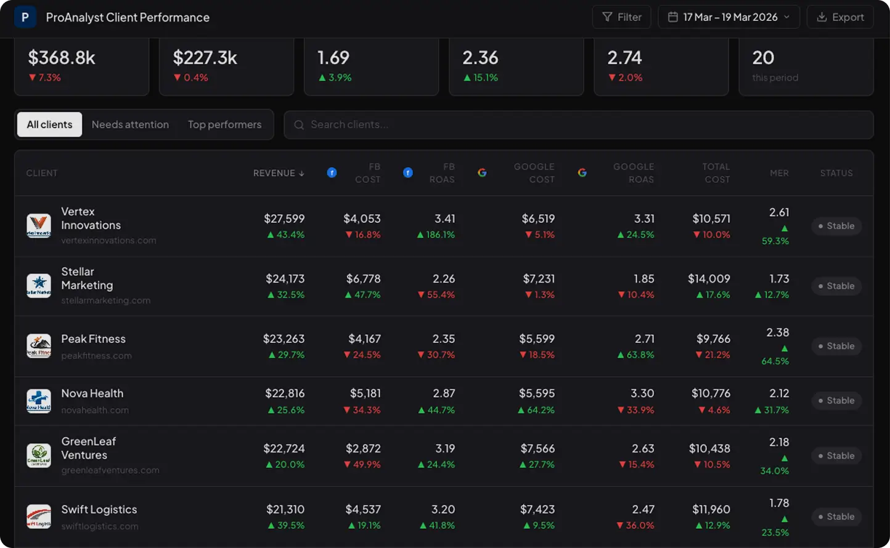Click the GreenLeaf Ventures leaf logo
This screenshot has width=890, height=548.
point(39,456)
